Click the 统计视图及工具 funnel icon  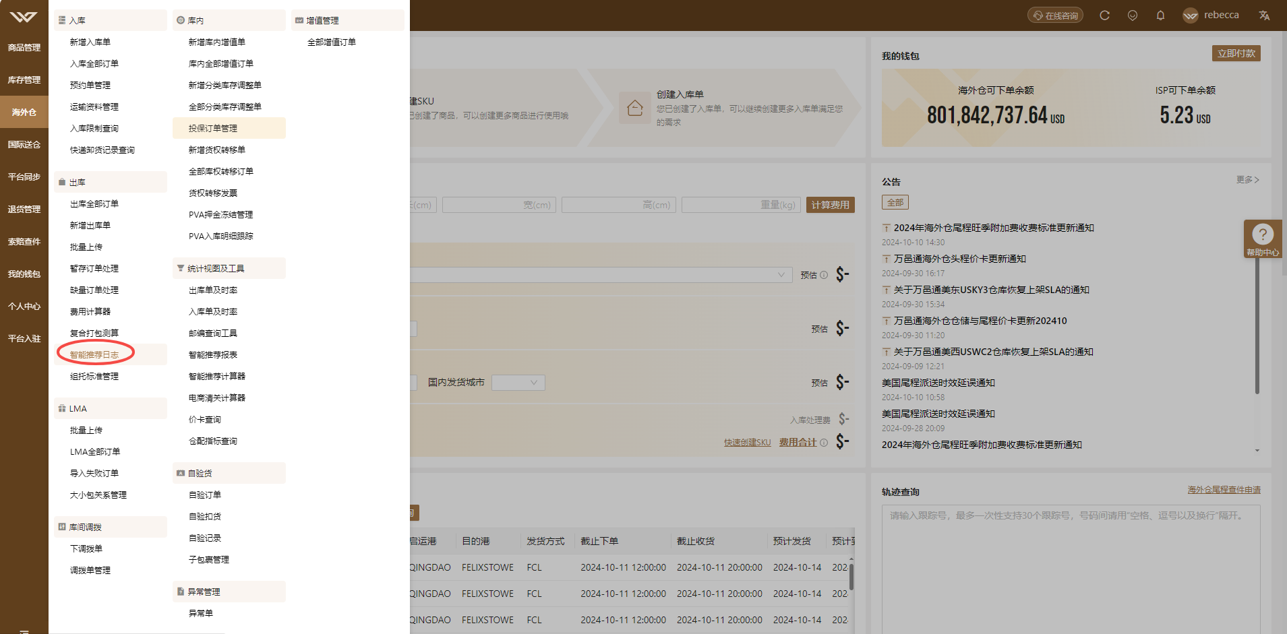click(x=181, y=268)
